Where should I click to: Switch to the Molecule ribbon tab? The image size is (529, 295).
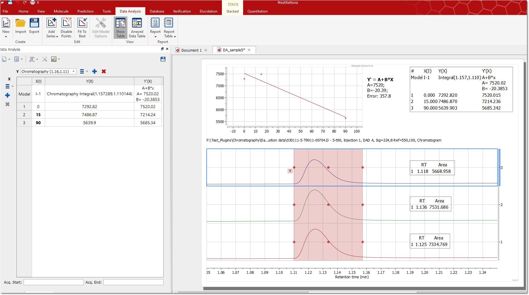[x=61, y=11]
